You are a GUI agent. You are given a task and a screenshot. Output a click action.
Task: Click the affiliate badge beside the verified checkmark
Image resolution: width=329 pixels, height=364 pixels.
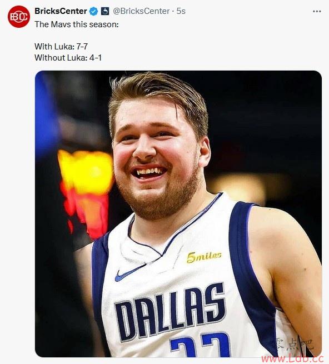point(105,11)
